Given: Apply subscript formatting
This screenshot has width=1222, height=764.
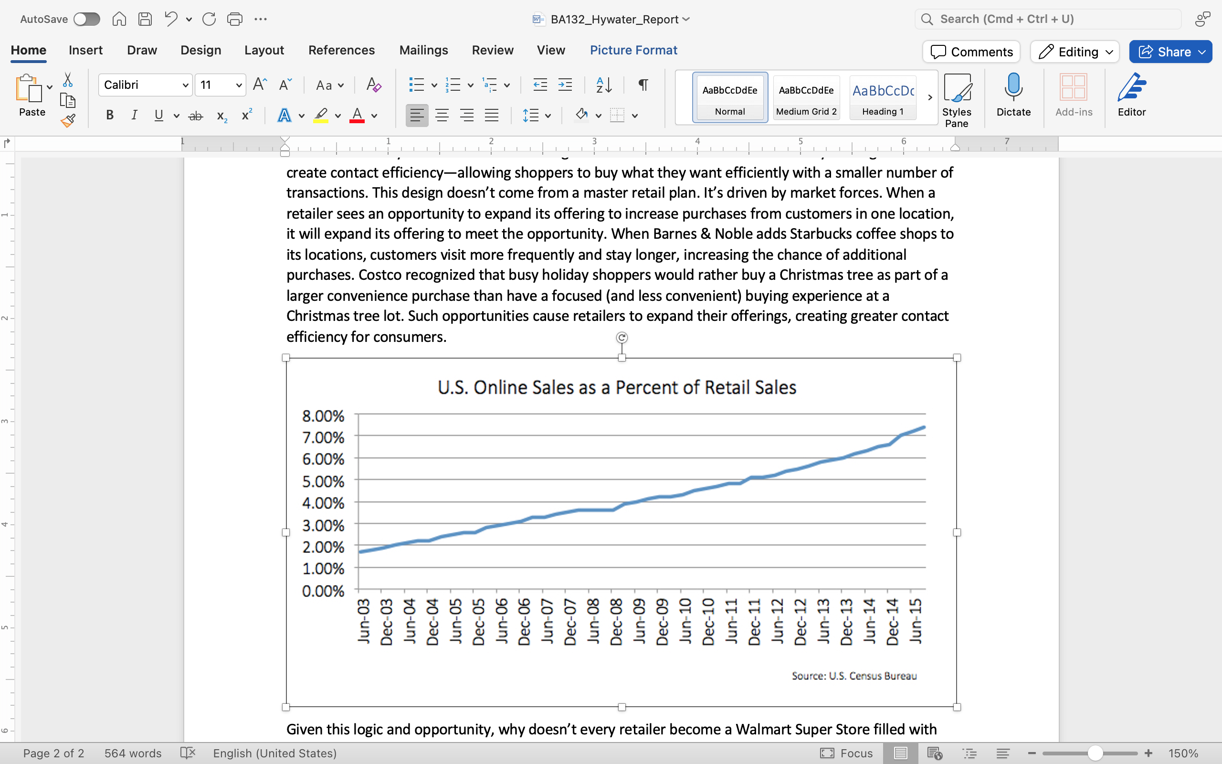Looking at the screenshot, I should pos(221,116).
